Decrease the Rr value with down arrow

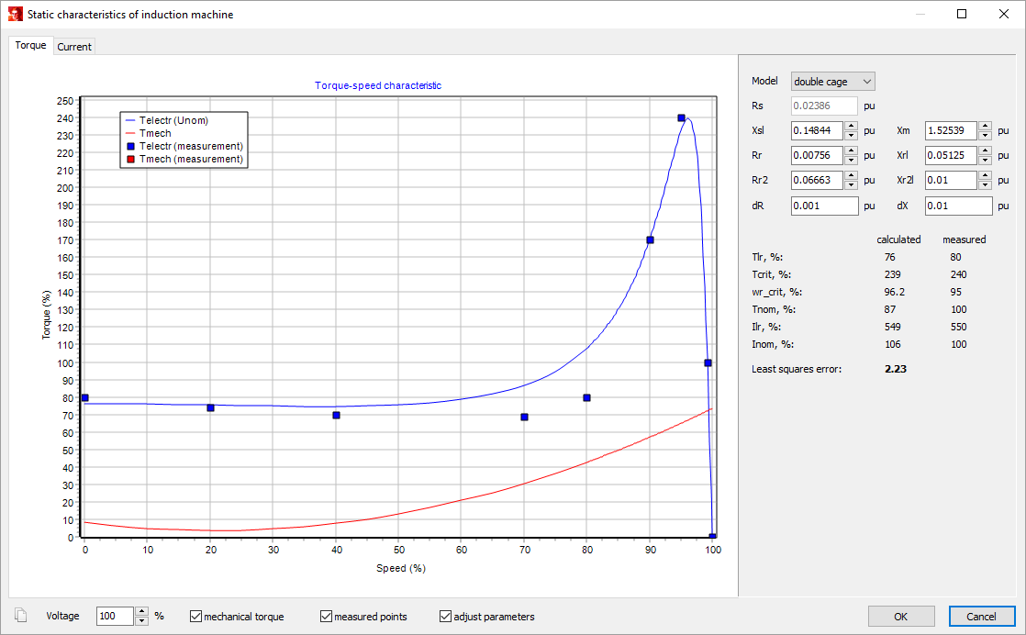(x=851, y=161)
